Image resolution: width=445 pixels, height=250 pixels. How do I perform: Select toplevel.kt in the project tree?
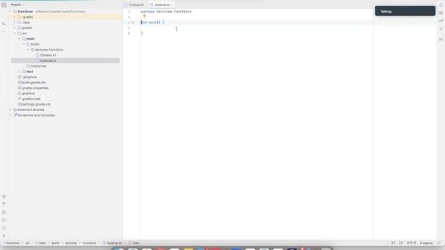coord(48,60)
